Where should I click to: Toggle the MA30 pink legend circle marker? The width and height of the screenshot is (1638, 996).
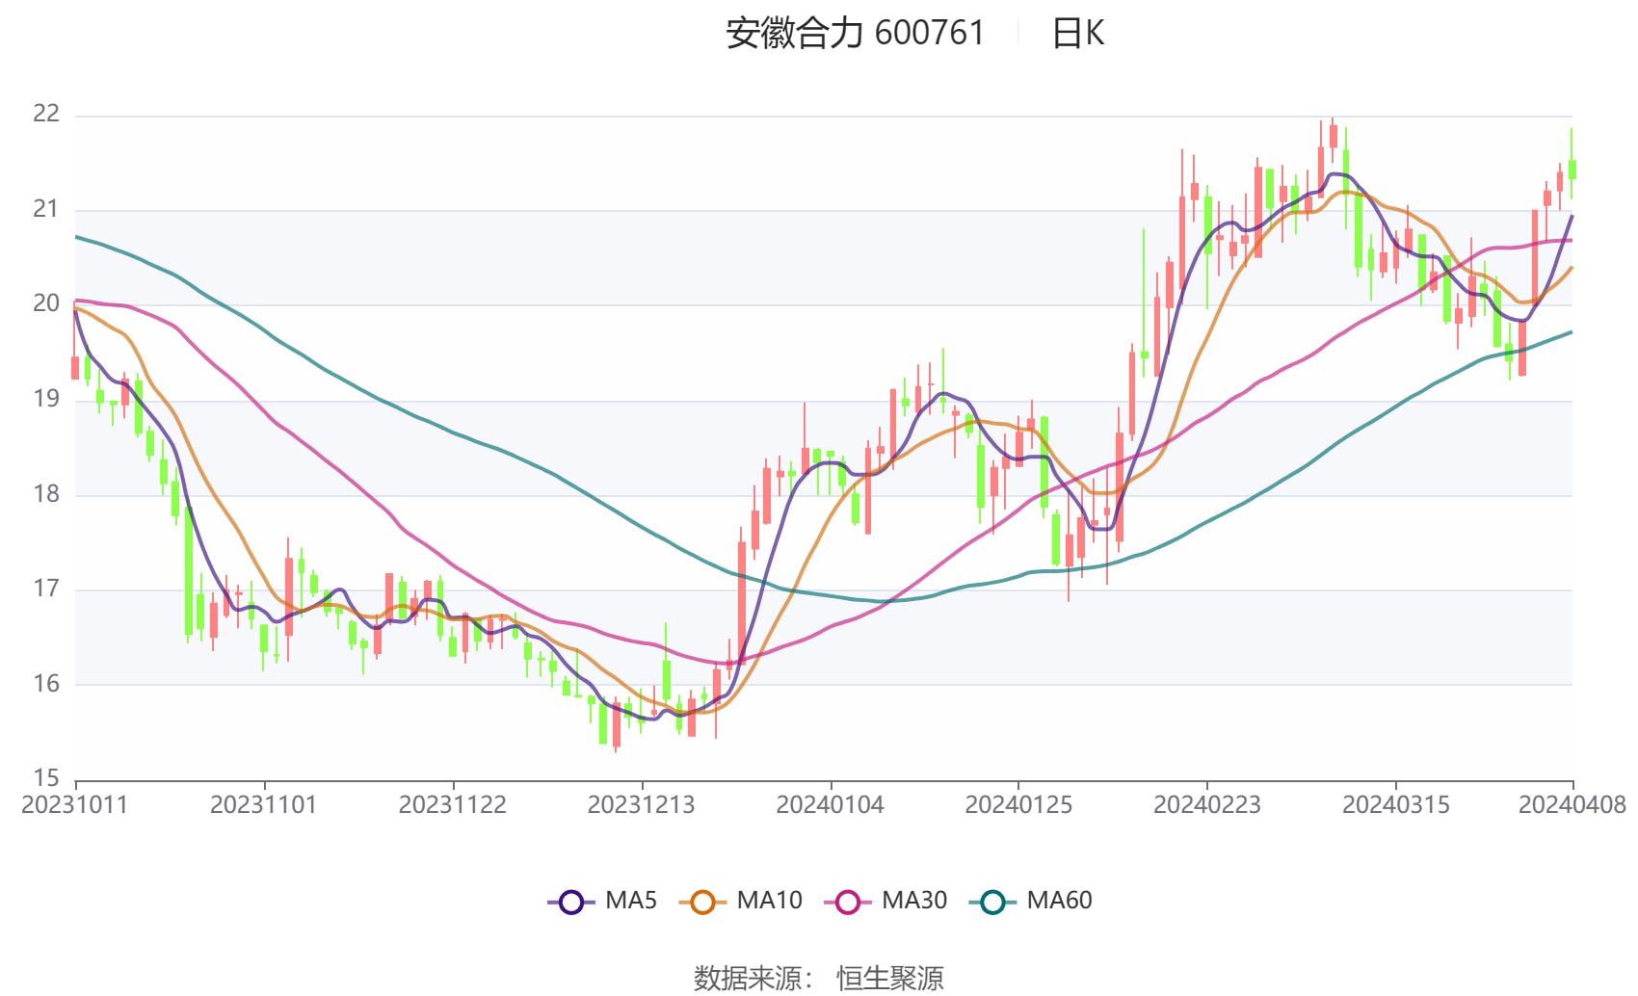848,902
